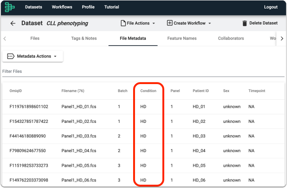Switch to the Files tab
The width and height of the screenshot is (287, 188).
(35, 38)
